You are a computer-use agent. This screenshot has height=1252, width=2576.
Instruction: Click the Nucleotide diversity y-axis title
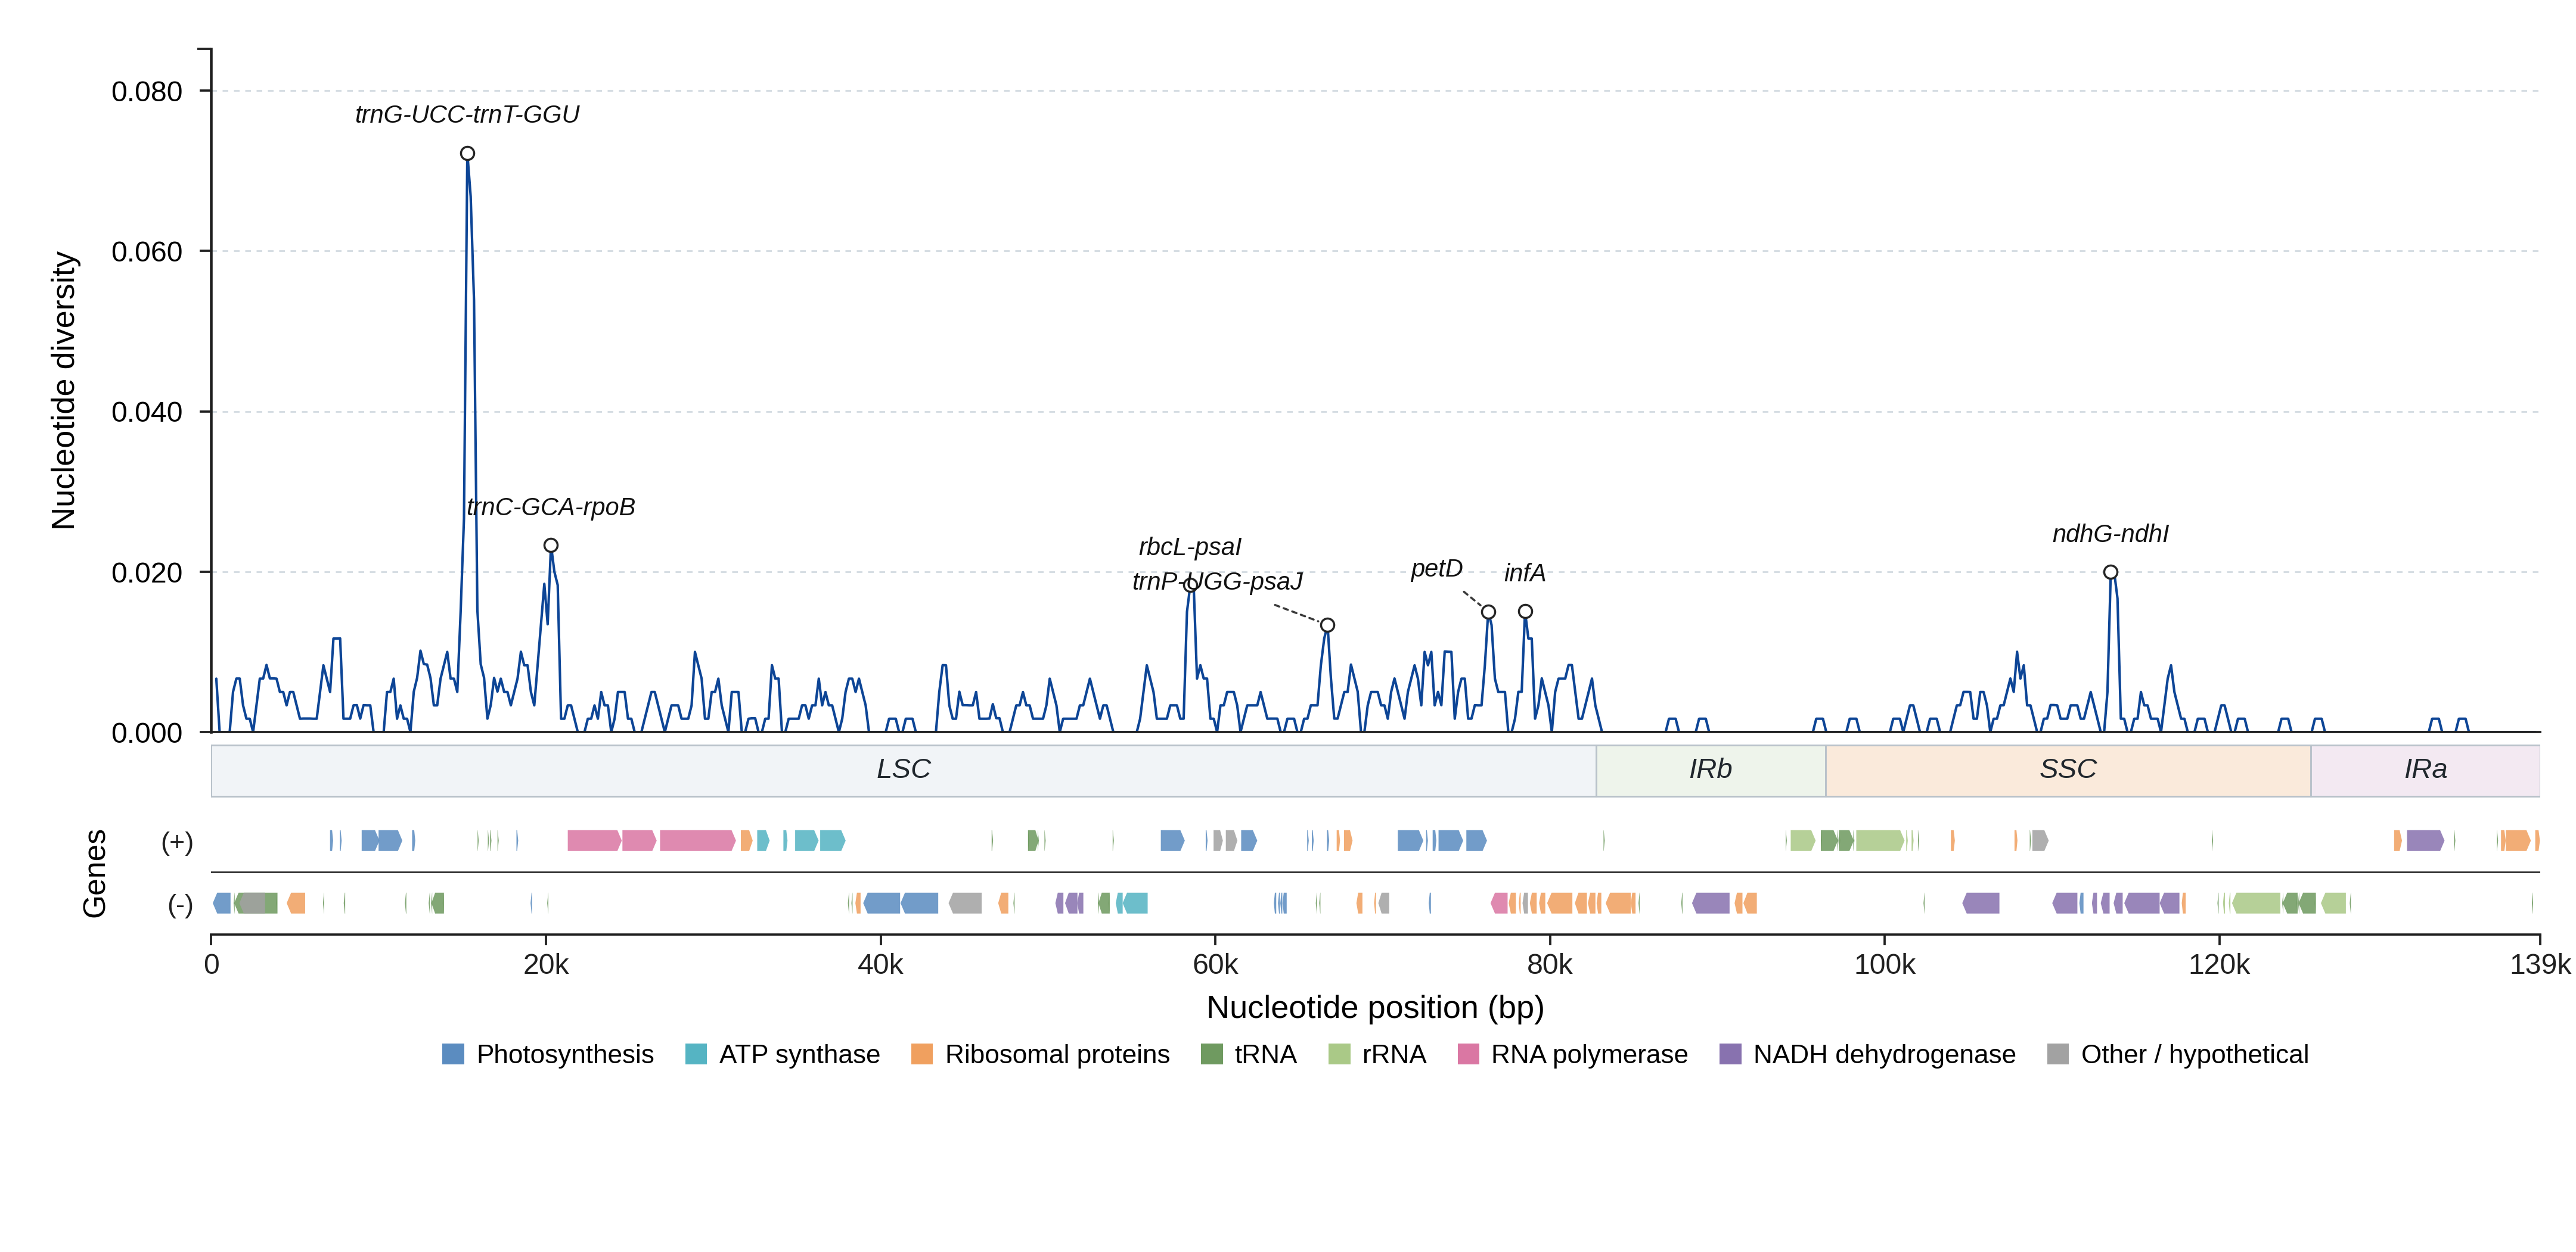[x=64, y=391]
